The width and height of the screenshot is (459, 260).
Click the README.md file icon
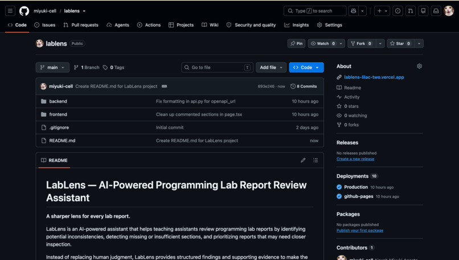(x=44, y=141)
